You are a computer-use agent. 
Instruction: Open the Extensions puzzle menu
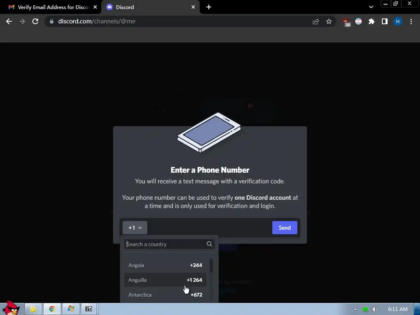[x=372, y=21]
